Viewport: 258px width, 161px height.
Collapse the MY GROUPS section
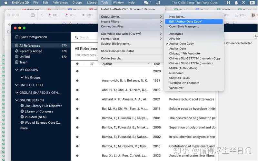click(x=17, y=70)
